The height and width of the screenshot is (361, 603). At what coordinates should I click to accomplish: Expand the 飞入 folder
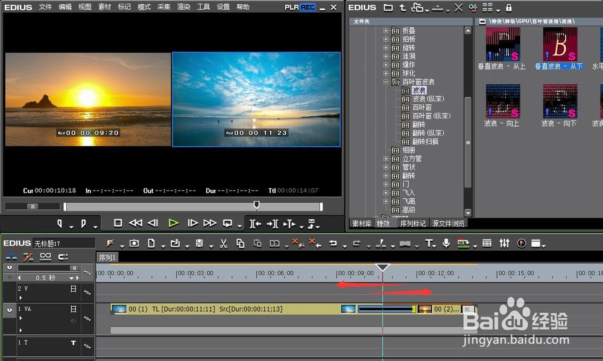coord(386,193)
